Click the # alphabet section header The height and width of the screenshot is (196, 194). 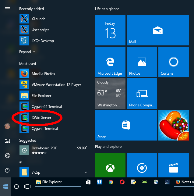(21, 162)
